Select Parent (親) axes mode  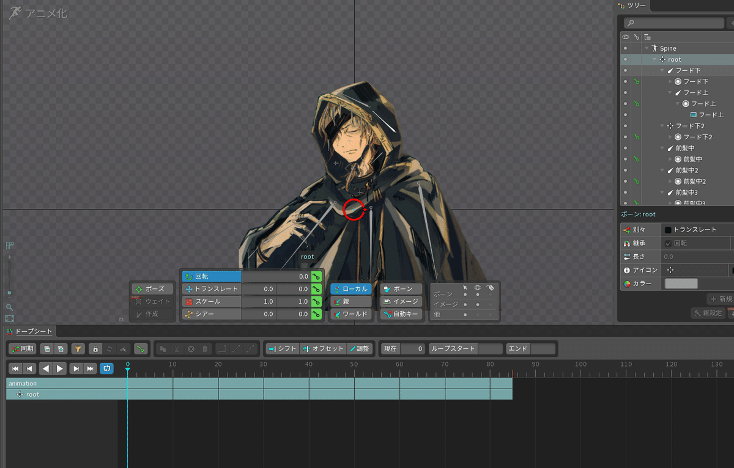pos(350,301)
